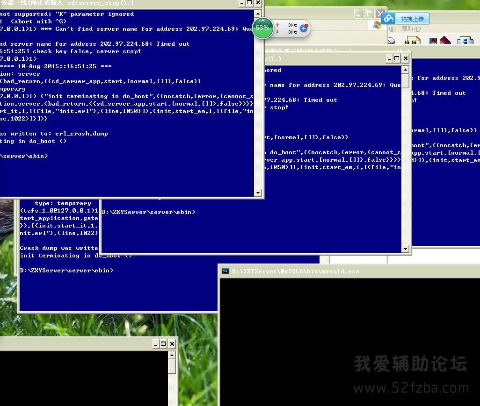The height and width of the screenshot is (406, 480).
Task: Click the Windows flag logo in background window
Action: [377, 25]
